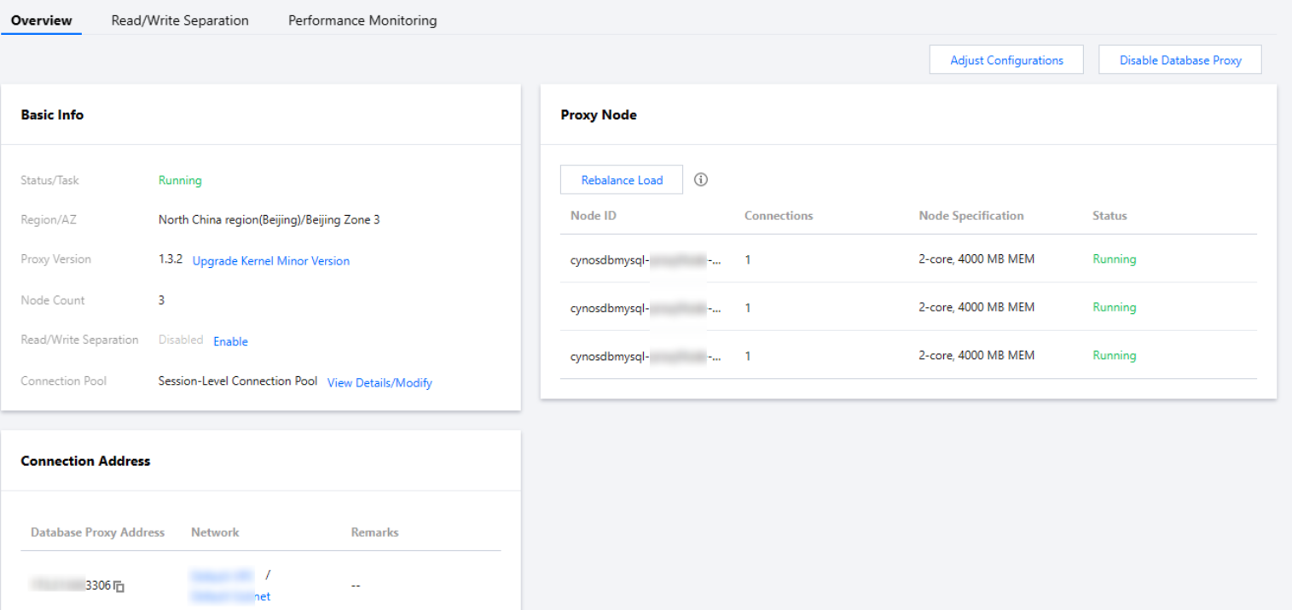Click the Status column header in Proxy Node
The width and height of the screenshot is (1292, 610).
coord(1109,216)
